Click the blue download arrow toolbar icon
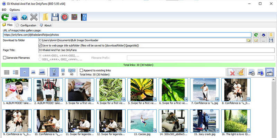The width and height of the screenshot is (277, 138). point(15,17)
